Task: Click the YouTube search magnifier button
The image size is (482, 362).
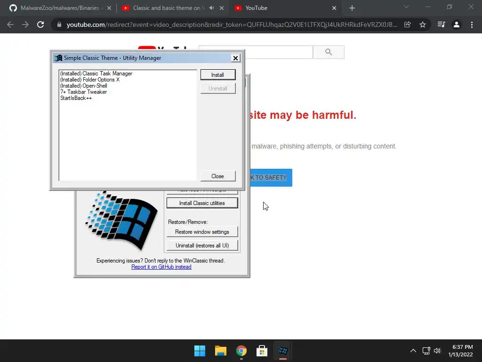Action: pos(329,52)
